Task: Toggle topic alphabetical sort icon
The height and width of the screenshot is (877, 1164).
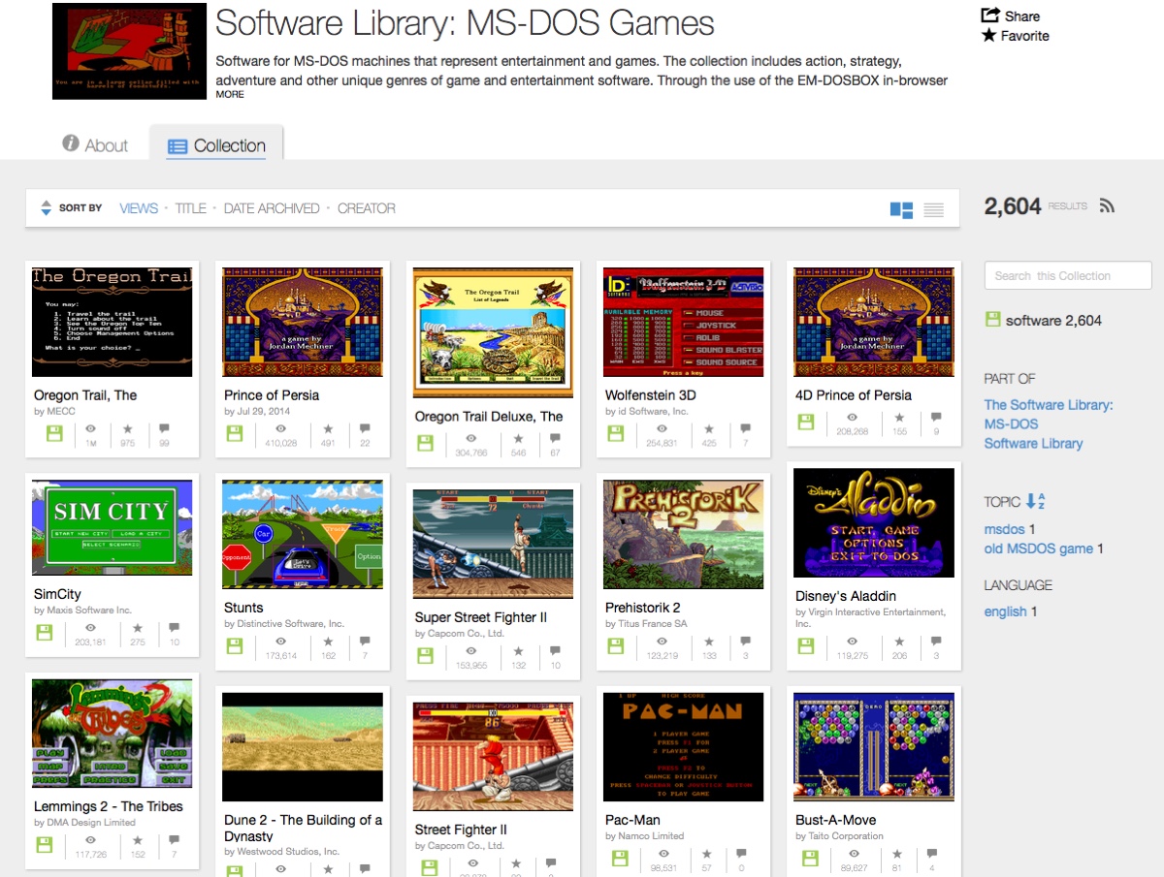Action: pyautogui.click(x=1035, y=501)
